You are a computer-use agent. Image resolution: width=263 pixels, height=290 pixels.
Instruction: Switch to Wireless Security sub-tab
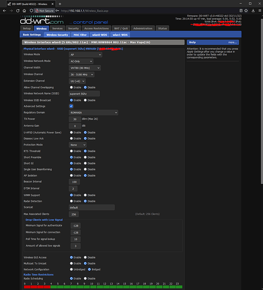pyautogui.click(x=57, y=35)
